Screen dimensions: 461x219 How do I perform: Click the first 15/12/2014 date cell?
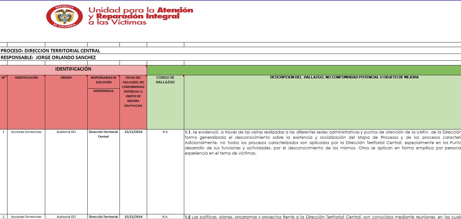pos(133,172)
